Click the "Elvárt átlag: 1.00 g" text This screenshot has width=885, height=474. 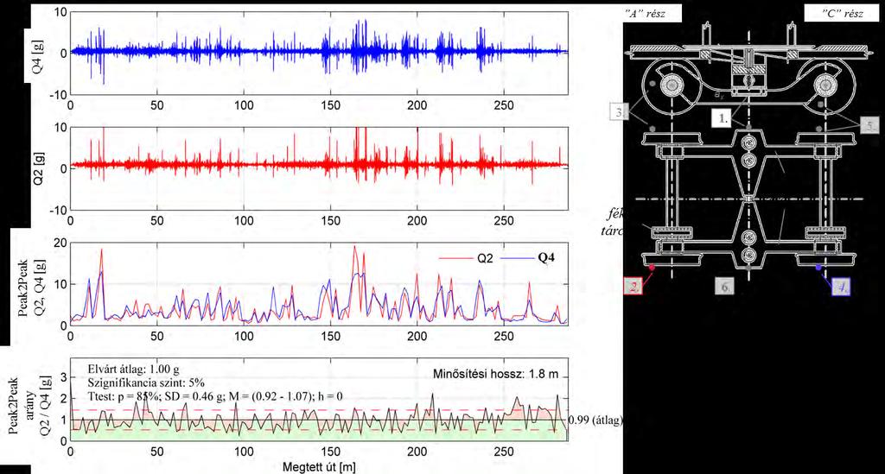coord(133,370)
